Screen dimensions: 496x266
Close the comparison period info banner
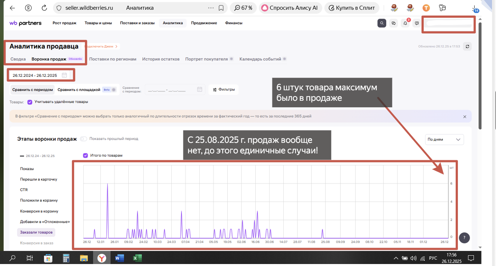[x=465, y=117]
